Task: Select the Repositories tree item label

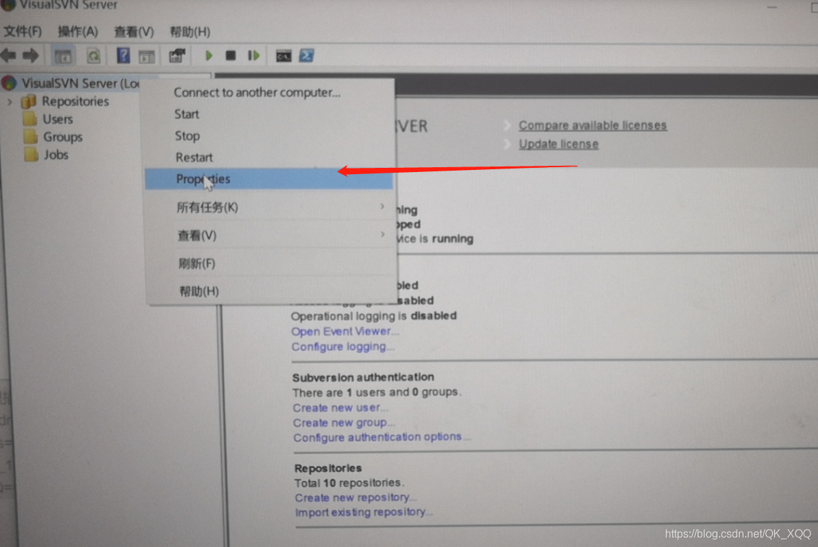Action: click(x=76, y=101)
